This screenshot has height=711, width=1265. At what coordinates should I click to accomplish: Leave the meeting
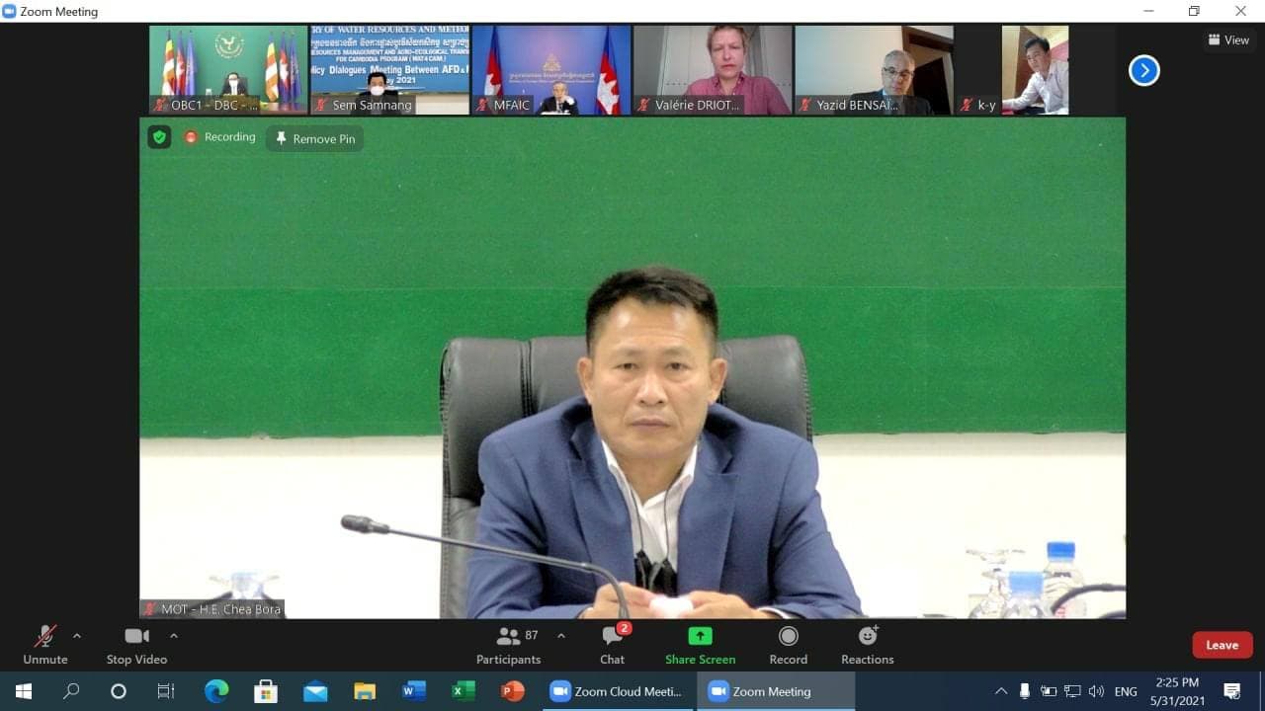[1222, 645]
